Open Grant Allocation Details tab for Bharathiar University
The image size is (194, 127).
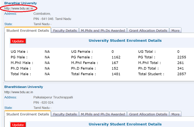coord(148,30)
